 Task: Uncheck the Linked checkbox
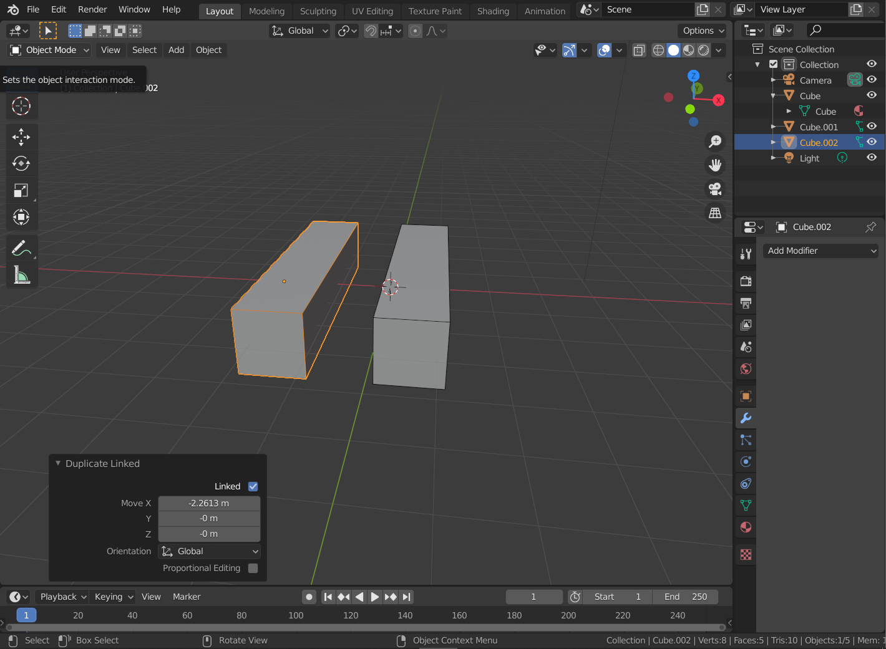tap(253, 486)
